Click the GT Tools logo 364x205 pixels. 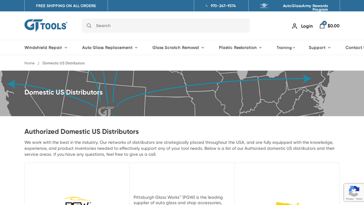pyautogui.click(x=46, y=26)
